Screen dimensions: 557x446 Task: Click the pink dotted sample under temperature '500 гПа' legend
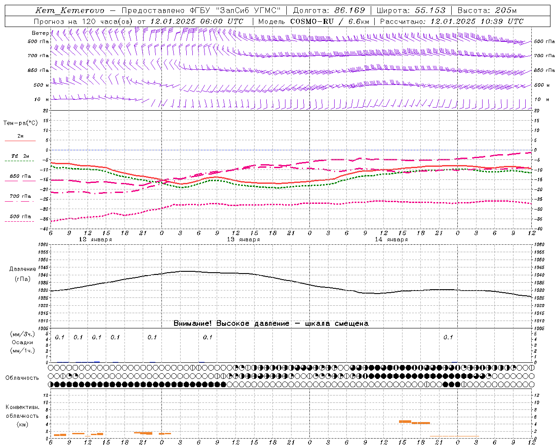coord(20,221)
